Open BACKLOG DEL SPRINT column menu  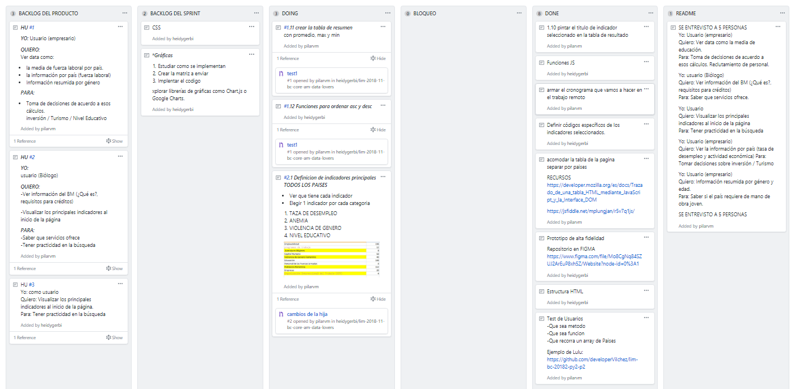[256, 13]
